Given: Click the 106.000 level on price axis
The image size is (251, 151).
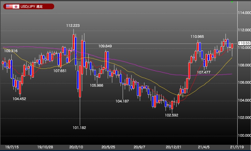Looking at the screenshot, I should click(244, 83).
